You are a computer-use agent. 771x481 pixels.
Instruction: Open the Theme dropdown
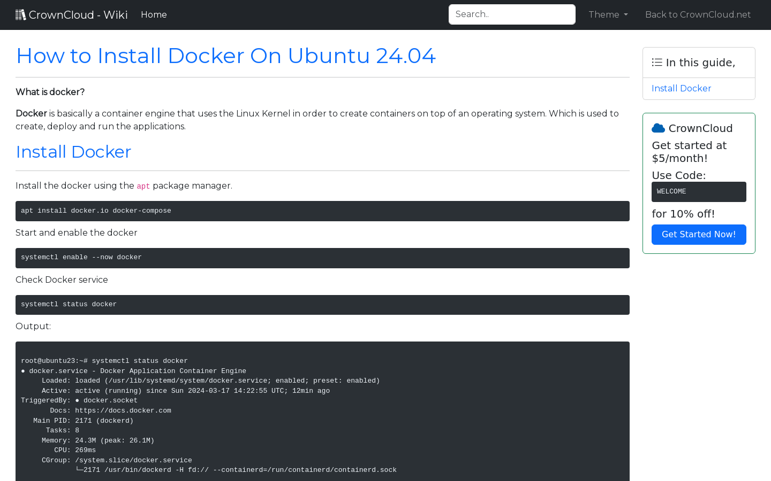coord(608,14)
